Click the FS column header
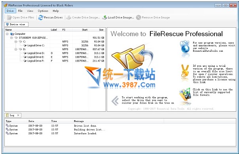 pyautogui.click(x=67, y=30)
